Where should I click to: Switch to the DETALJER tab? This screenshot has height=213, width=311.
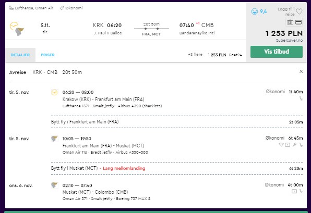pos(20,55)
